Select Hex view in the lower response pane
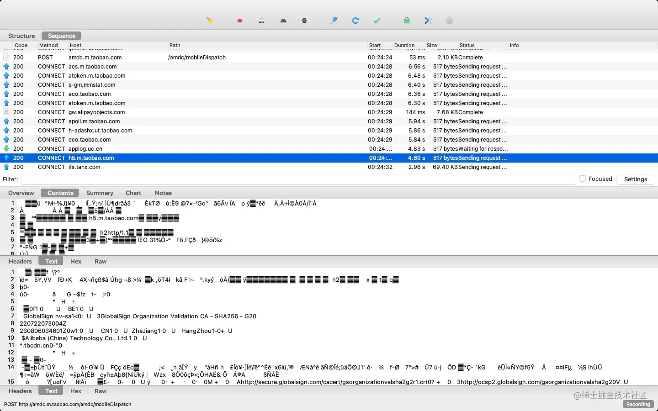The height and width of the screenshot is (411, 658). click(76, 391)
